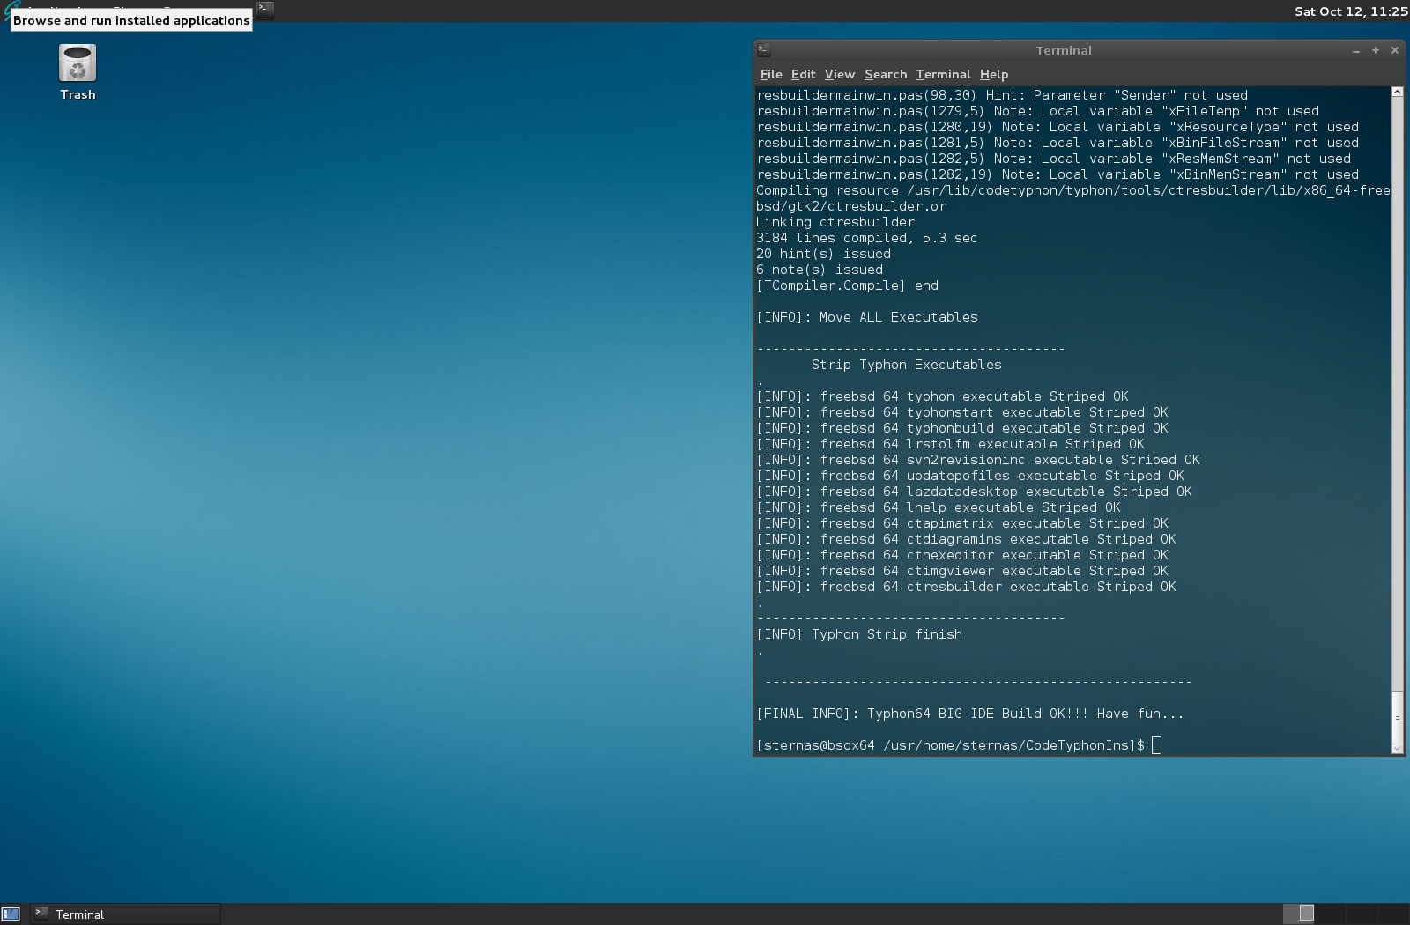Click the Note line about "xResMemStream" not used

pyautogui.click(x=1053, y=159)
